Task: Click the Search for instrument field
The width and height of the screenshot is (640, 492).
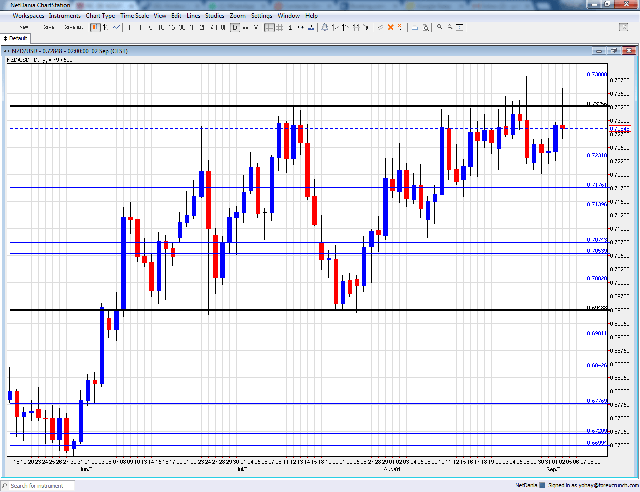Action: (37, 485)
